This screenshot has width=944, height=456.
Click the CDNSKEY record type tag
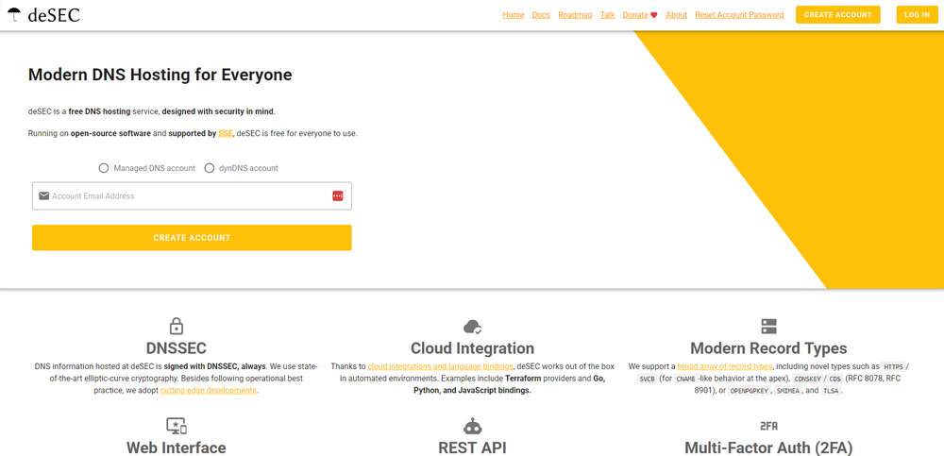[x=807, y=379]
